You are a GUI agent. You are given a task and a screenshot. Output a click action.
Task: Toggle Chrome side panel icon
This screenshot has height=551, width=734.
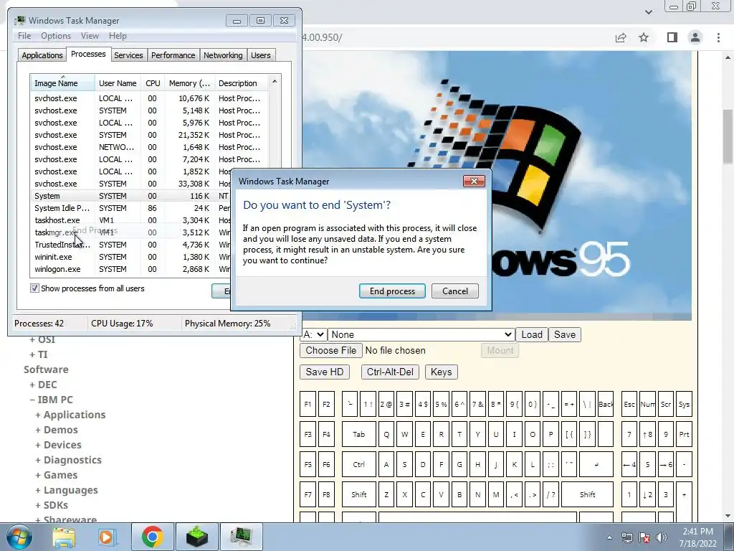pyautogui.click(x=672, y=37)
